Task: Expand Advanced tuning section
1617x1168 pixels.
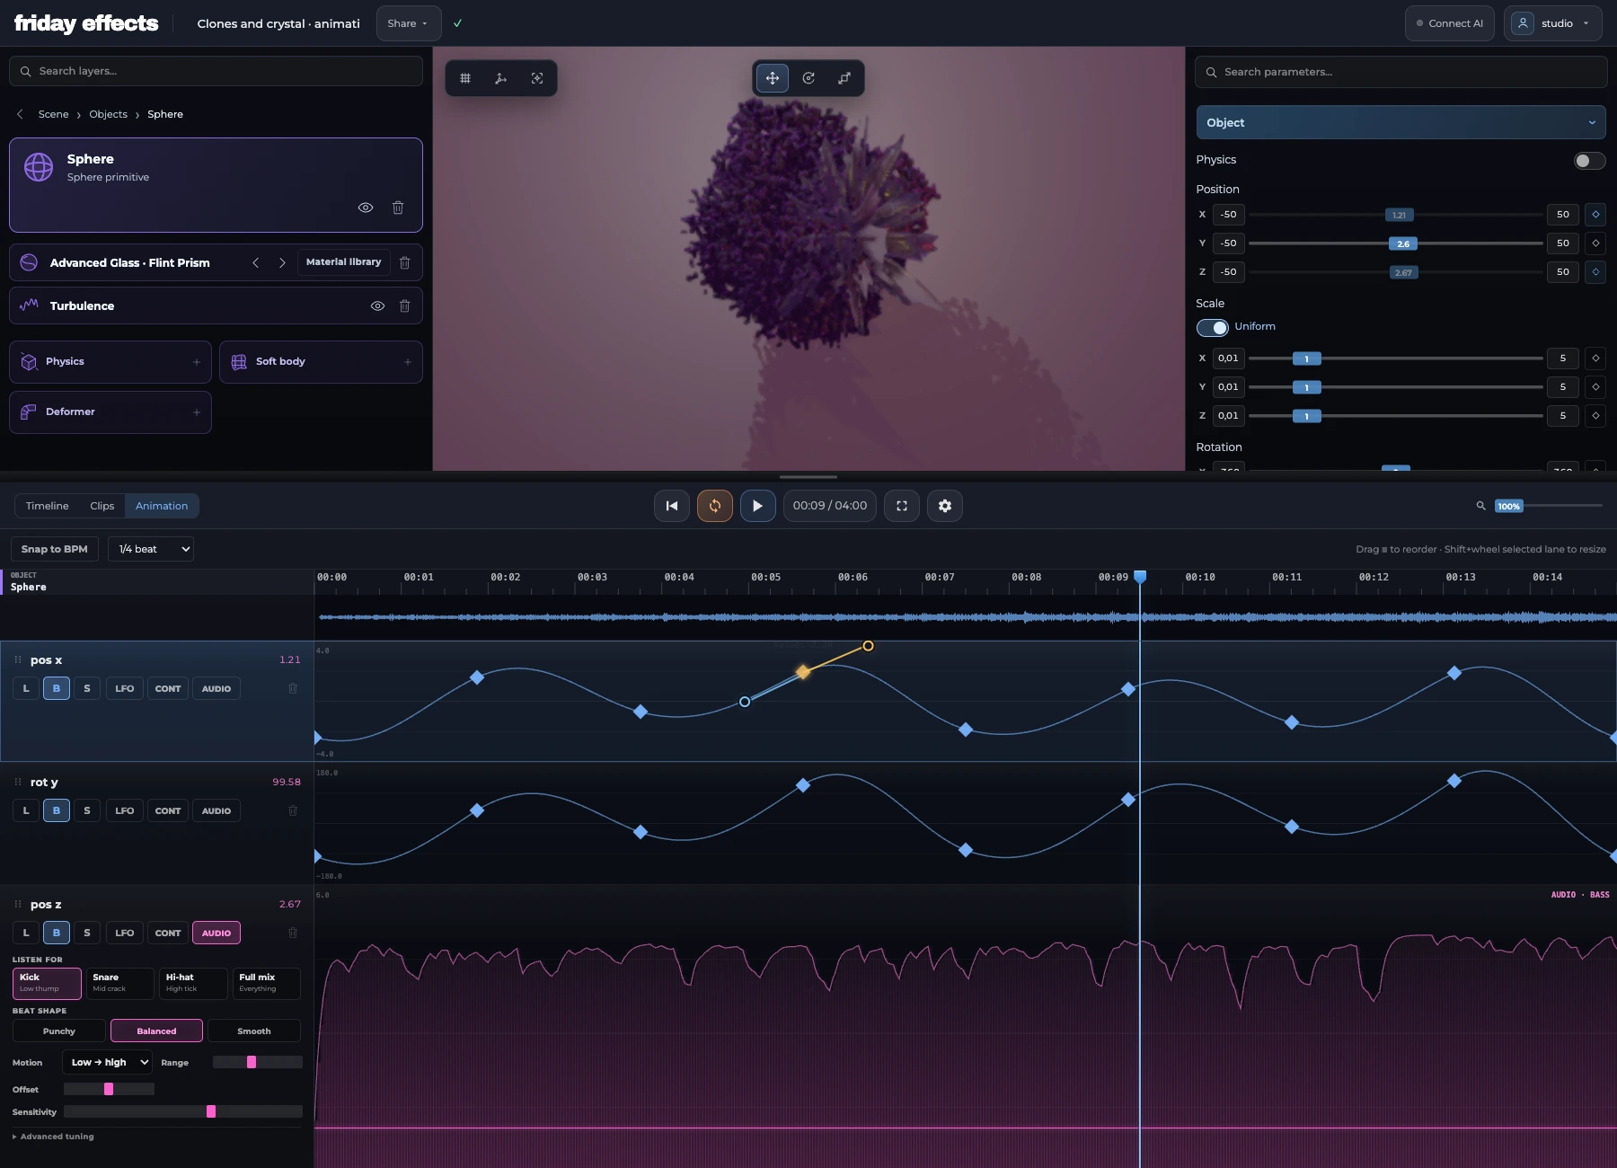Action: pyautogui.click(x=54, y=1137)
